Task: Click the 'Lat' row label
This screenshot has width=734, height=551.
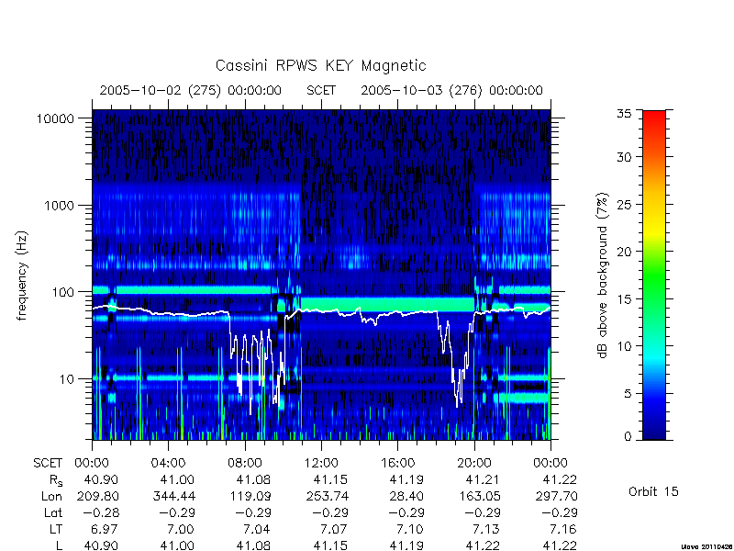Action: (x=53, y=512)
